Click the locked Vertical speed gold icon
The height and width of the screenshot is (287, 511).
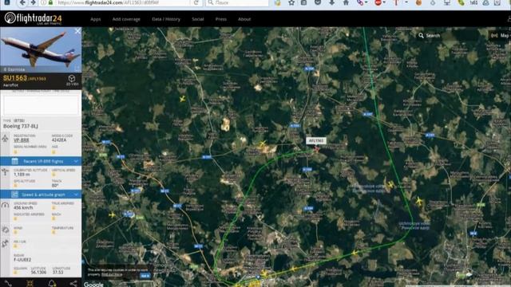coord(53,175)
